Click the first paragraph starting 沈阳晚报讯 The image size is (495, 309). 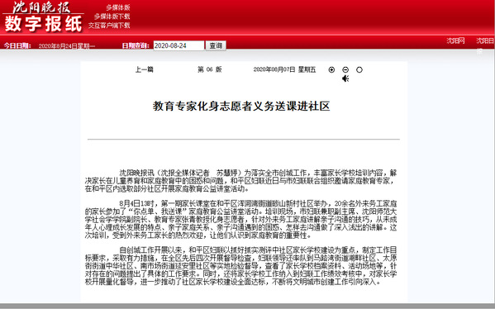pos(240,181)
